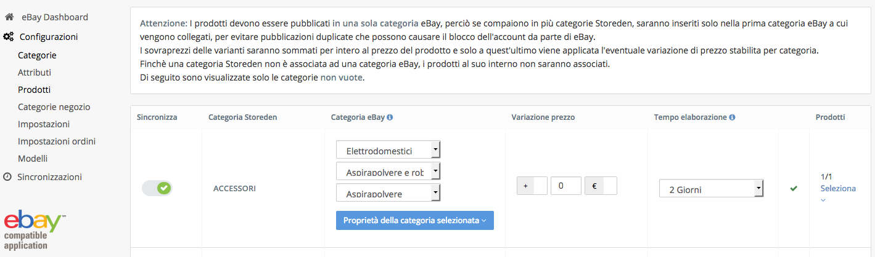875x257 pixels.
Task: Click the Sincronizzazioni clock icon
Action: (x=7, y=176)
